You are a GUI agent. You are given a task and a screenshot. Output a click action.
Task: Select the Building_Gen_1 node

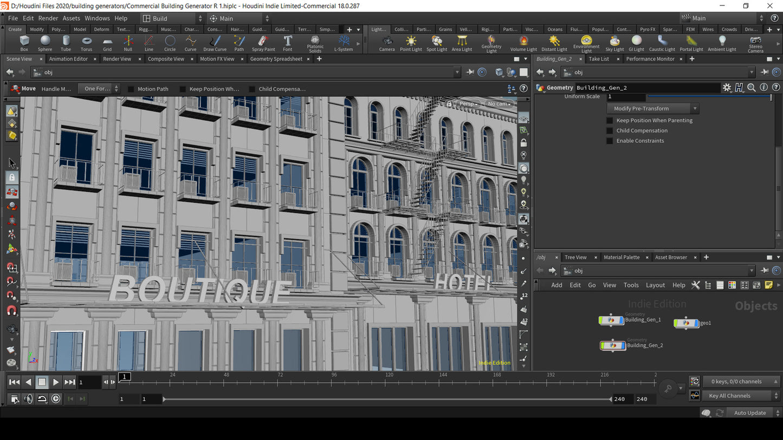(x=612, y=320)
